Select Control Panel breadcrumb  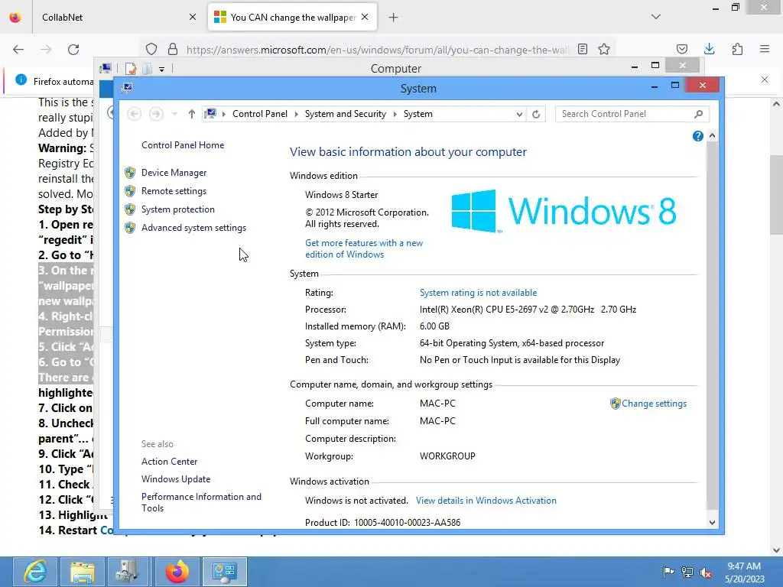[x=260, y=115]
